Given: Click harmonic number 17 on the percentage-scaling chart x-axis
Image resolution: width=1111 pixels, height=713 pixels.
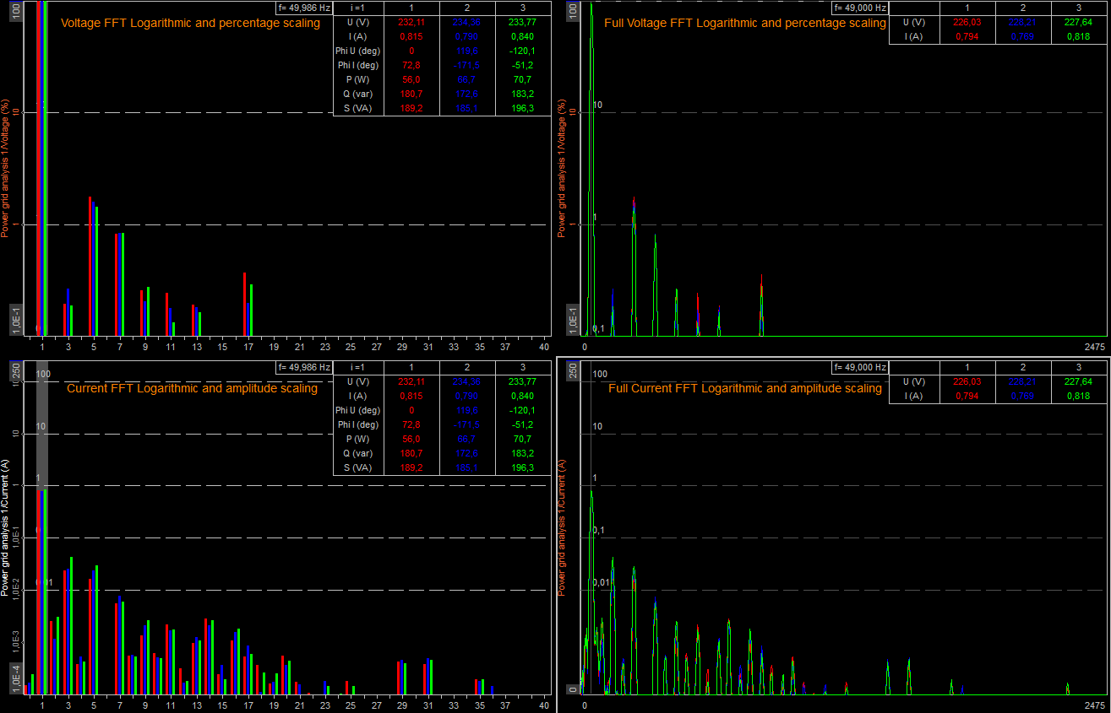Looking at the screenshot, I should click(x=248, y=347).
